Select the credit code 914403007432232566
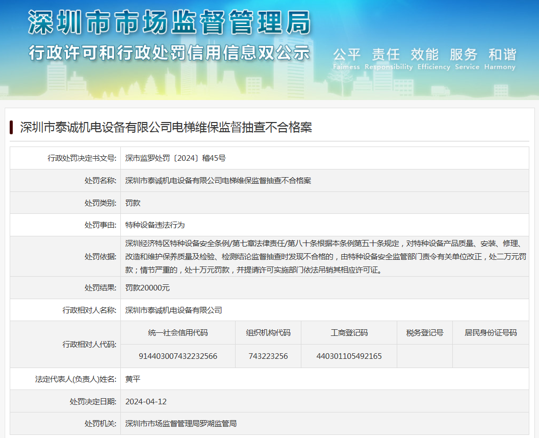539x438 pixels. pos(178,356)
